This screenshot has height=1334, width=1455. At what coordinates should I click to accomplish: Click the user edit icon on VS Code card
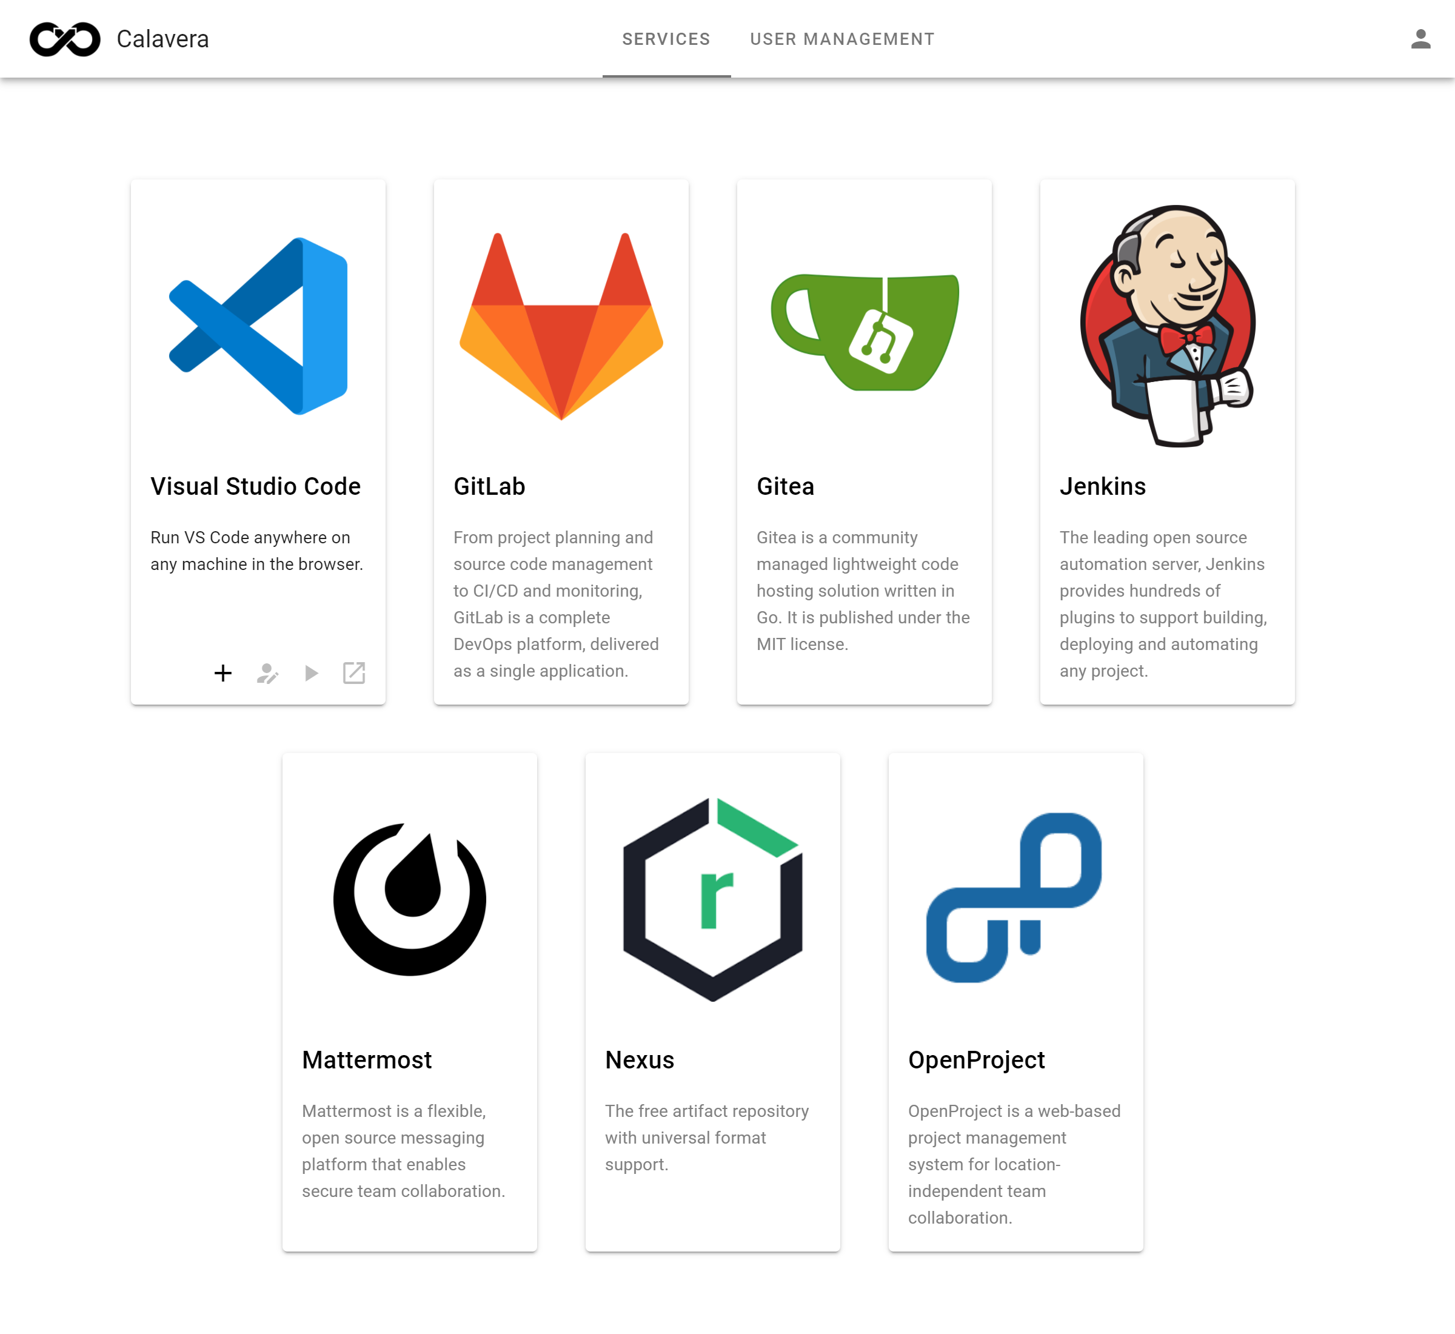click(267, 673)
